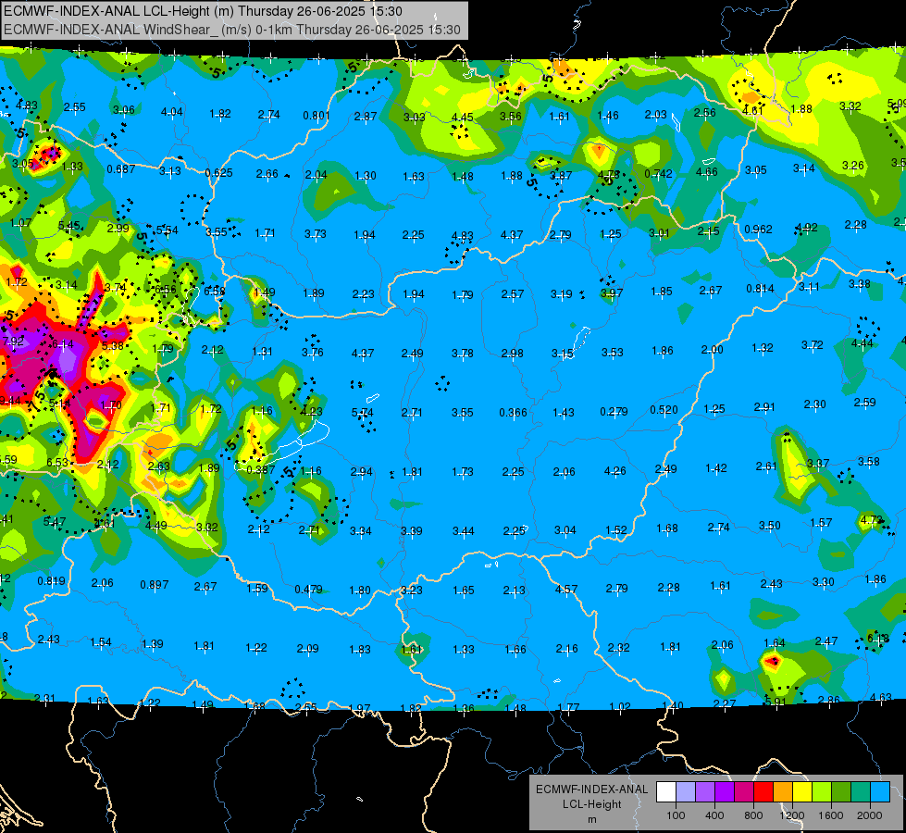This screenshot has height=833, width=906.
Task: Click the wind shear value 2.32
Action: (x=619, y=648)
